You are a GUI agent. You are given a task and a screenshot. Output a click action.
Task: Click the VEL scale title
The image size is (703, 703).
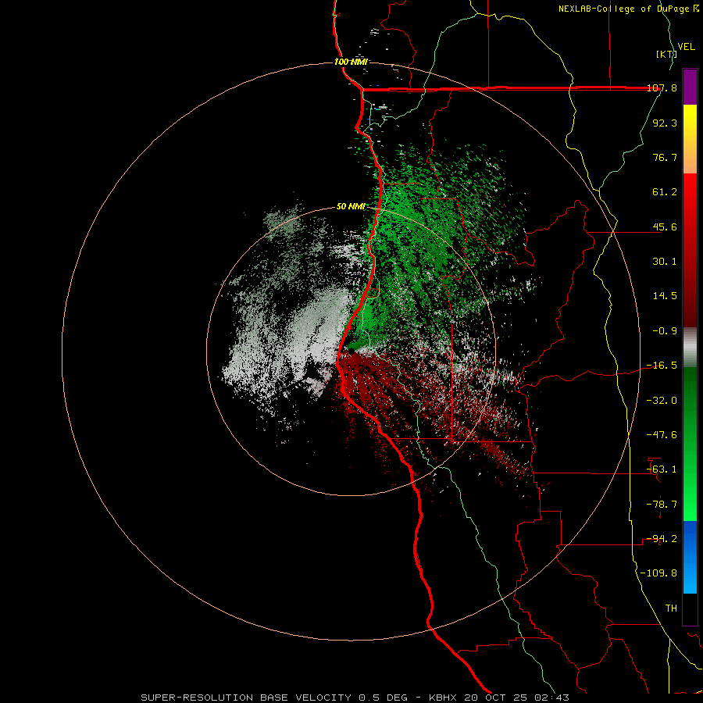686,47
